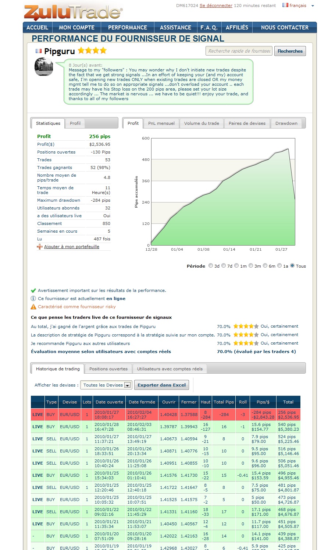
Task: Expand the français language selector arrow
Action: click(x=313, y=6)
